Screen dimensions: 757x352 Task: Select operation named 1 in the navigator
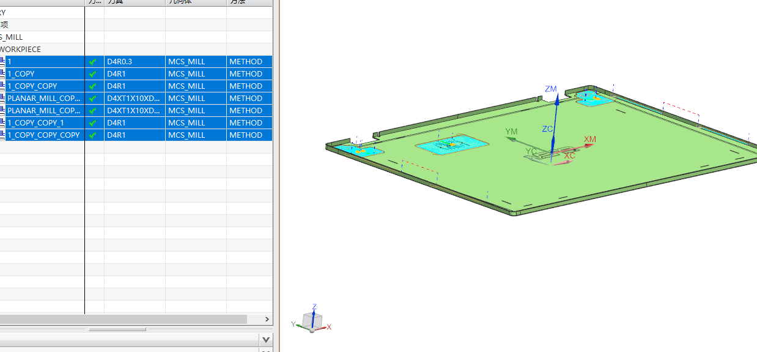[x=9, y=62]
